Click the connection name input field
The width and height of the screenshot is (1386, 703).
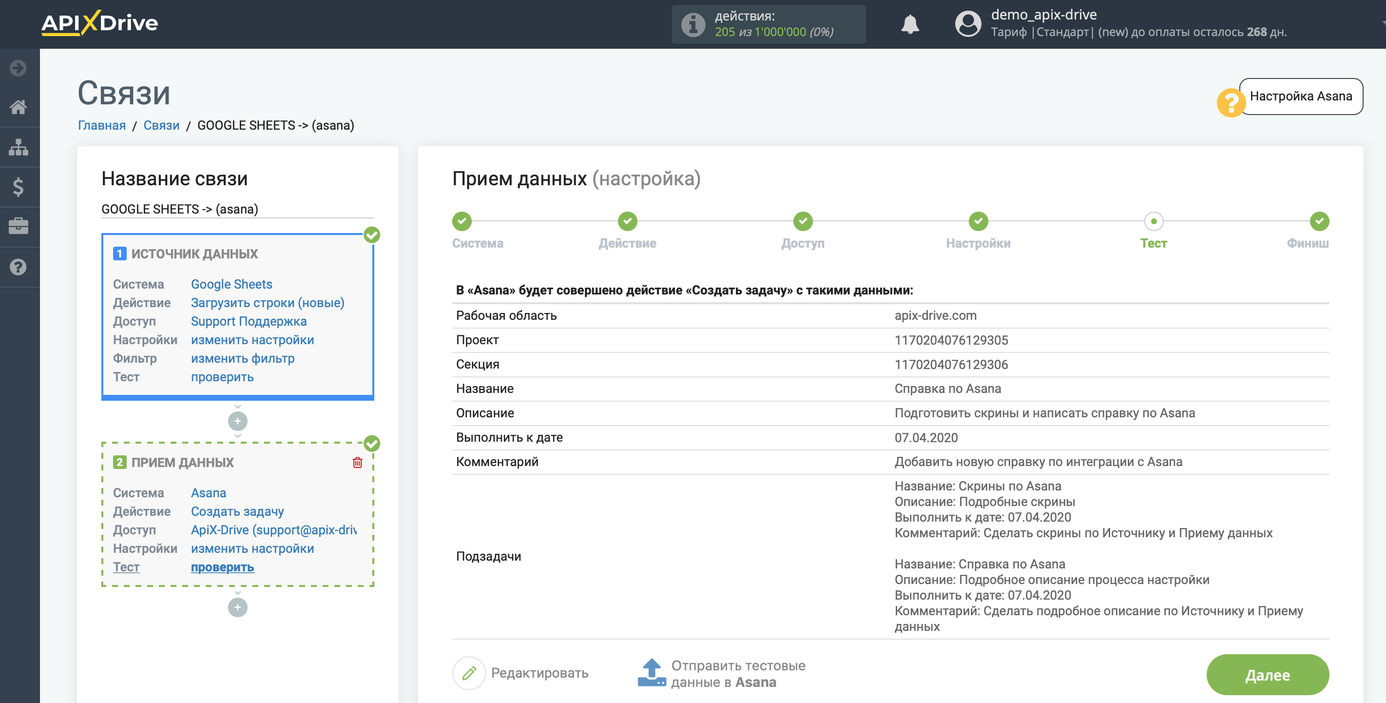click(x=237, y=209)
